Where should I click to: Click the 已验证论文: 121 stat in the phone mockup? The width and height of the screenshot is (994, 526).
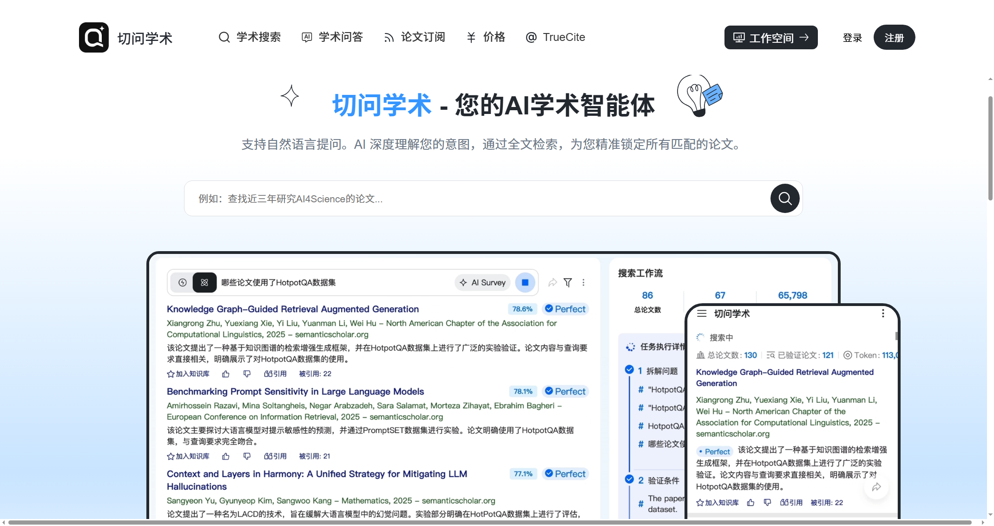[800, 355]
